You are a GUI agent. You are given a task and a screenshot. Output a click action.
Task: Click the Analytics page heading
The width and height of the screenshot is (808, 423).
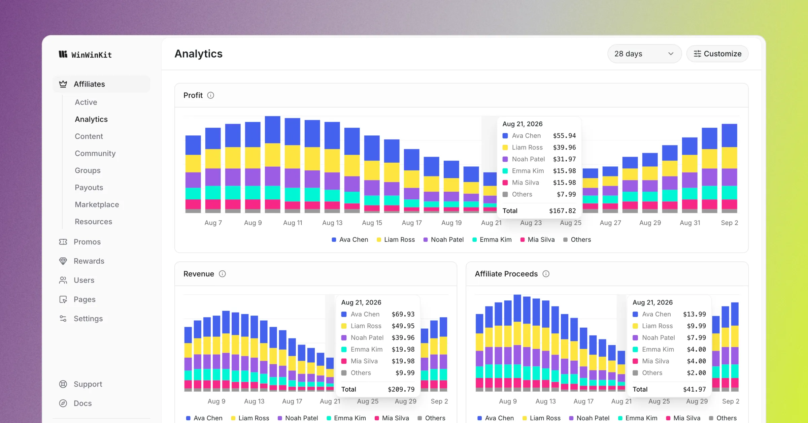click(x=199, y=54)
